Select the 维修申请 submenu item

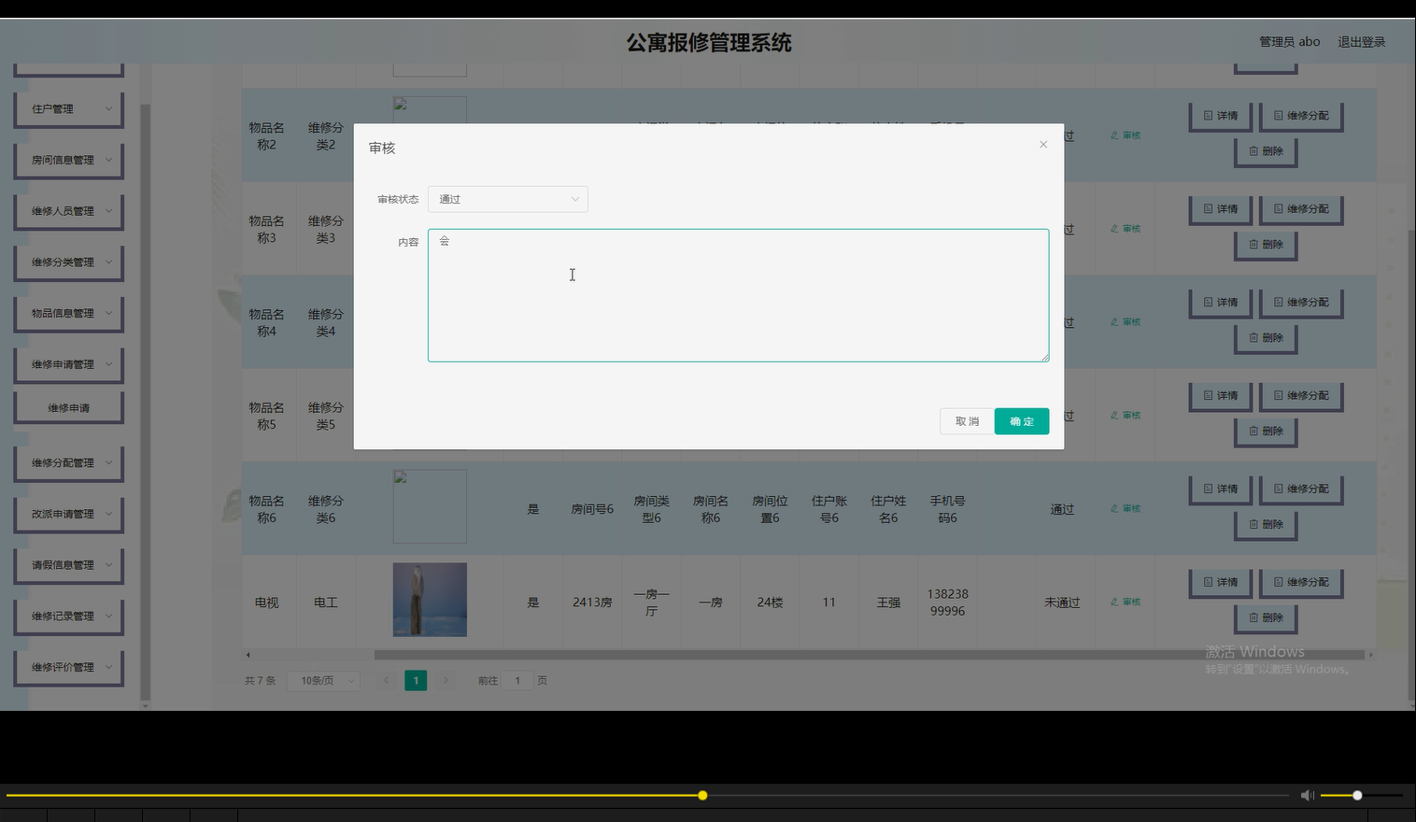point(68,406)
